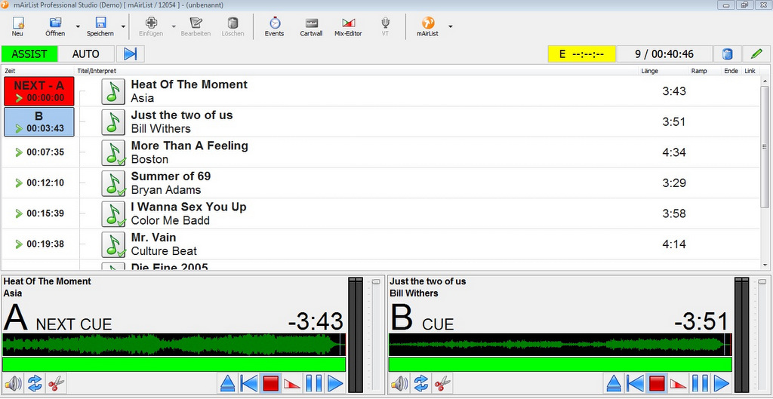Reset Player B to track start
The width and height of the screenshot is (773, 399).
[x=636, y=382]
